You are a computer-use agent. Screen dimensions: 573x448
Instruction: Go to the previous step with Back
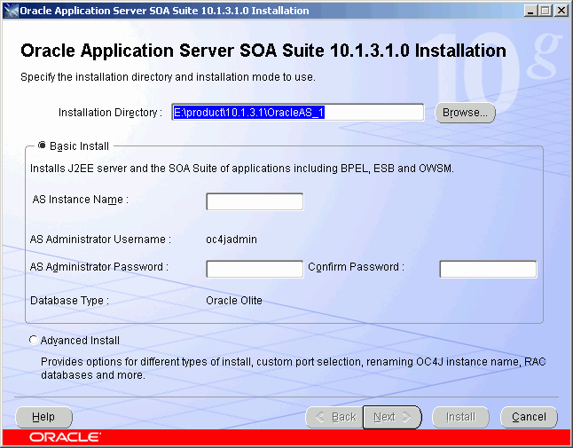tap(334, 417)
